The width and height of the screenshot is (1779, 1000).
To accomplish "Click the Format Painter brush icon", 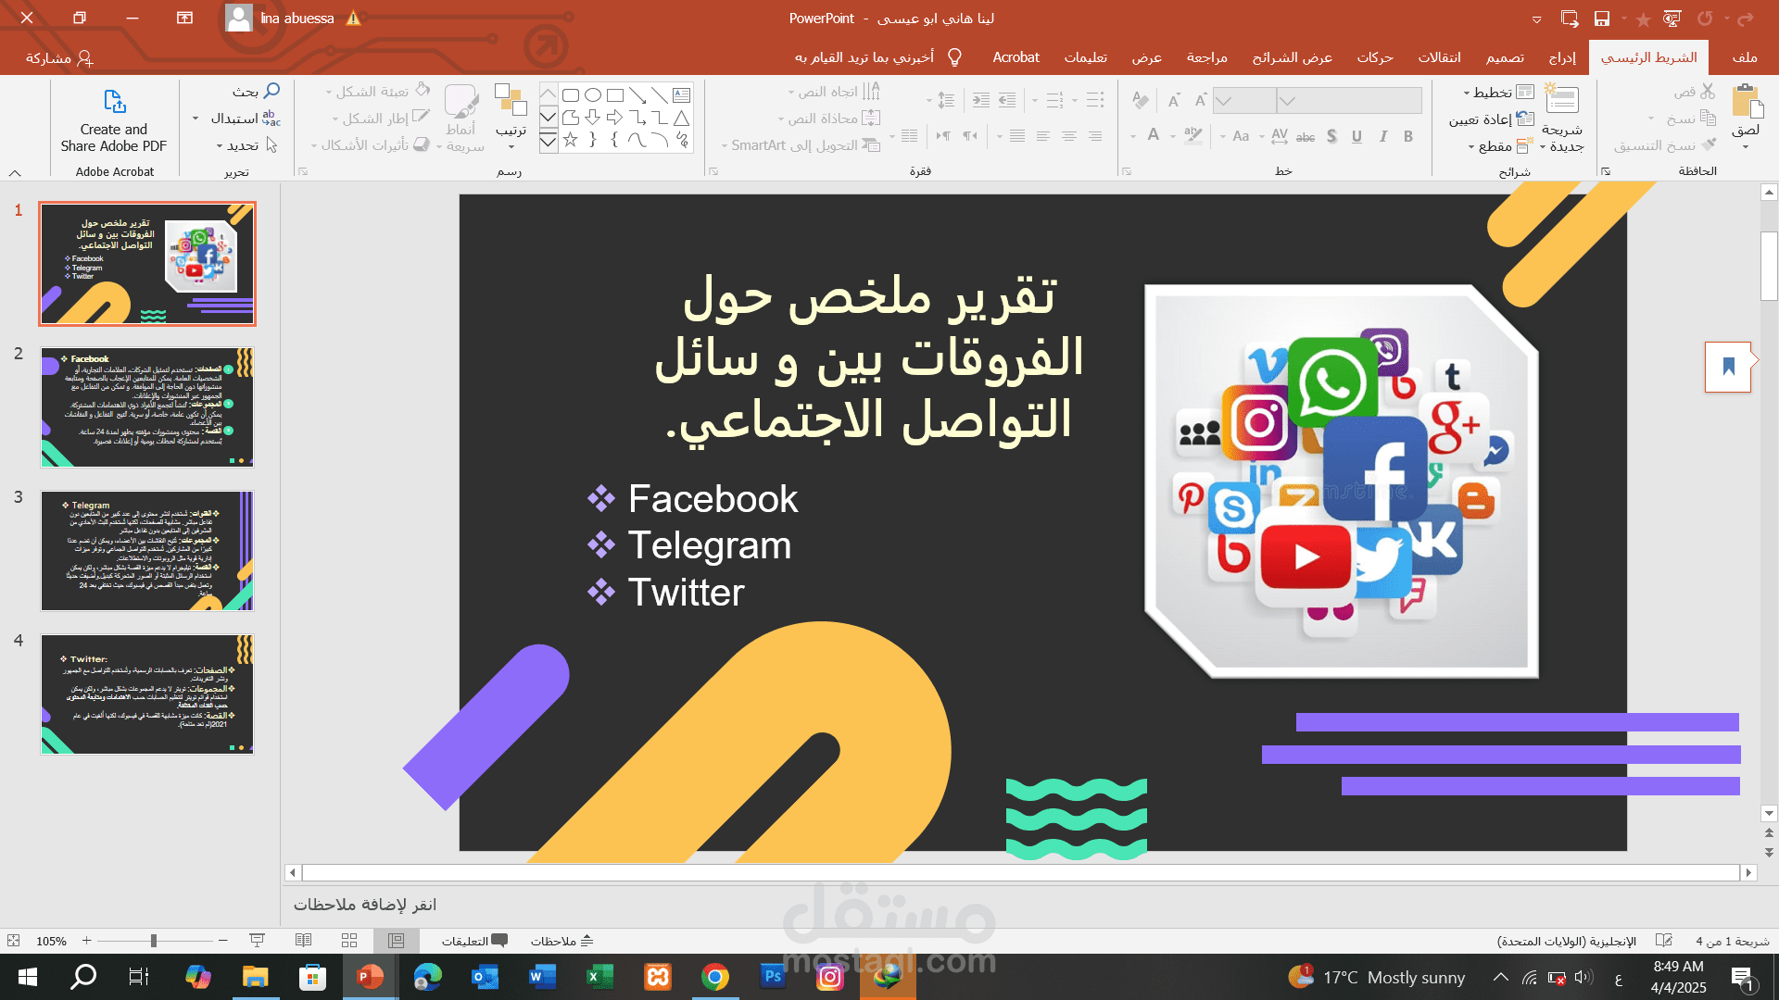I will [x=1710, y=144].
